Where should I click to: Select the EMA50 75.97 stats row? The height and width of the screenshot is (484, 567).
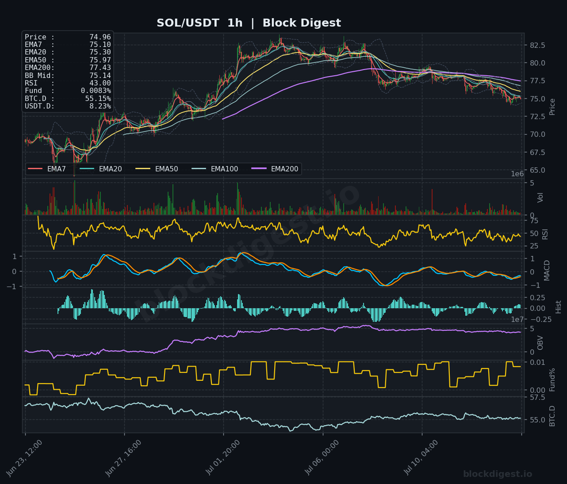68,60
